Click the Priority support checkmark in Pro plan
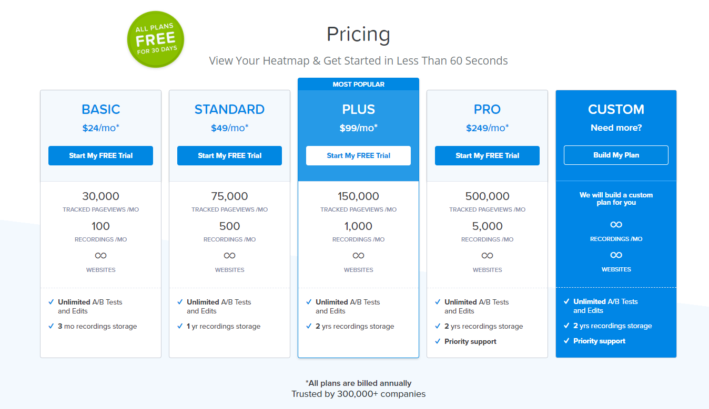 click(438, 341)
